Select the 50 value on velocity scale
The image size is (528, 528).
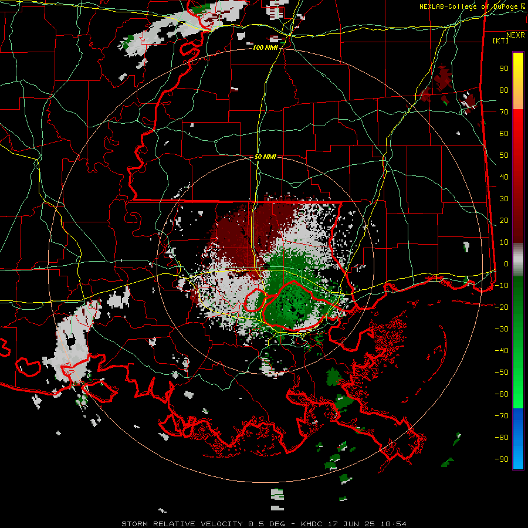(504, 155)
